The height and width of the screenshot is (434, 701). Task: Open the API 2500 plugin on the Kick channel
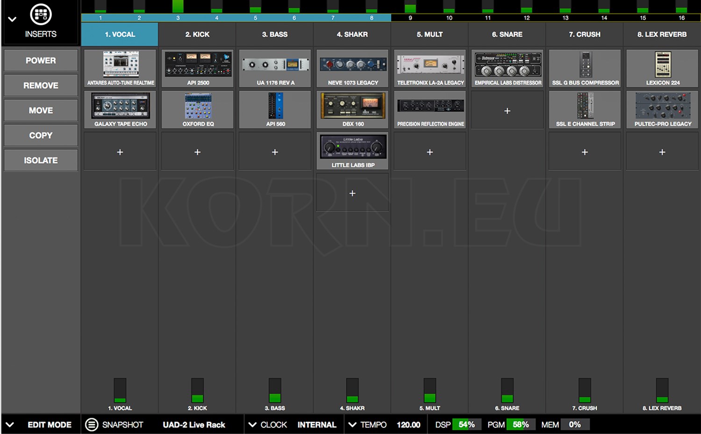coord(197,68)
